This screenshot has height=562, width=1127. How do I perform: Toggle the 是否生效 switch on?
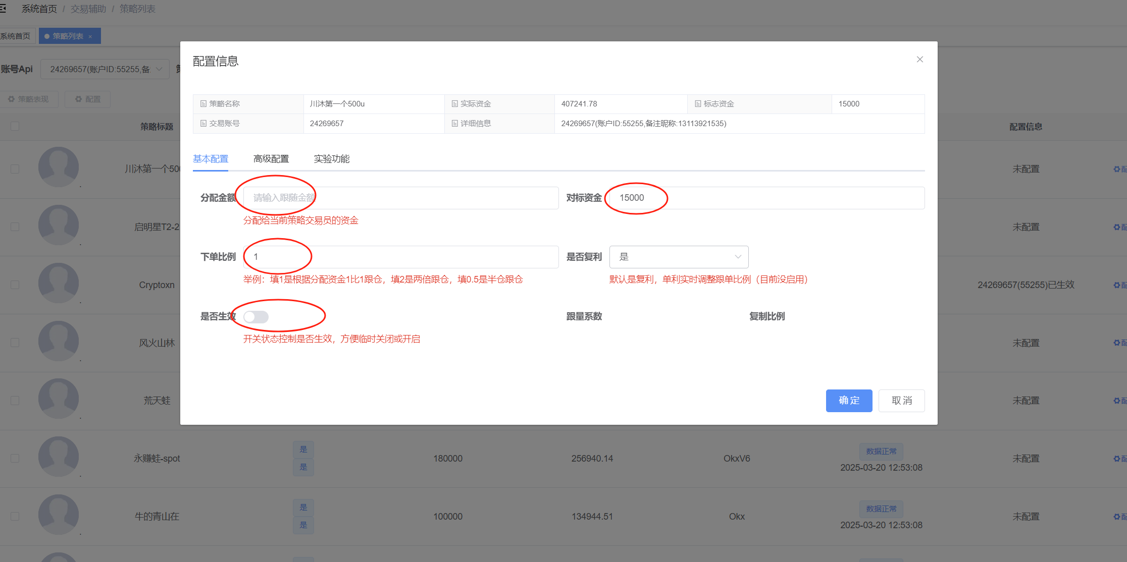point(256,317)
